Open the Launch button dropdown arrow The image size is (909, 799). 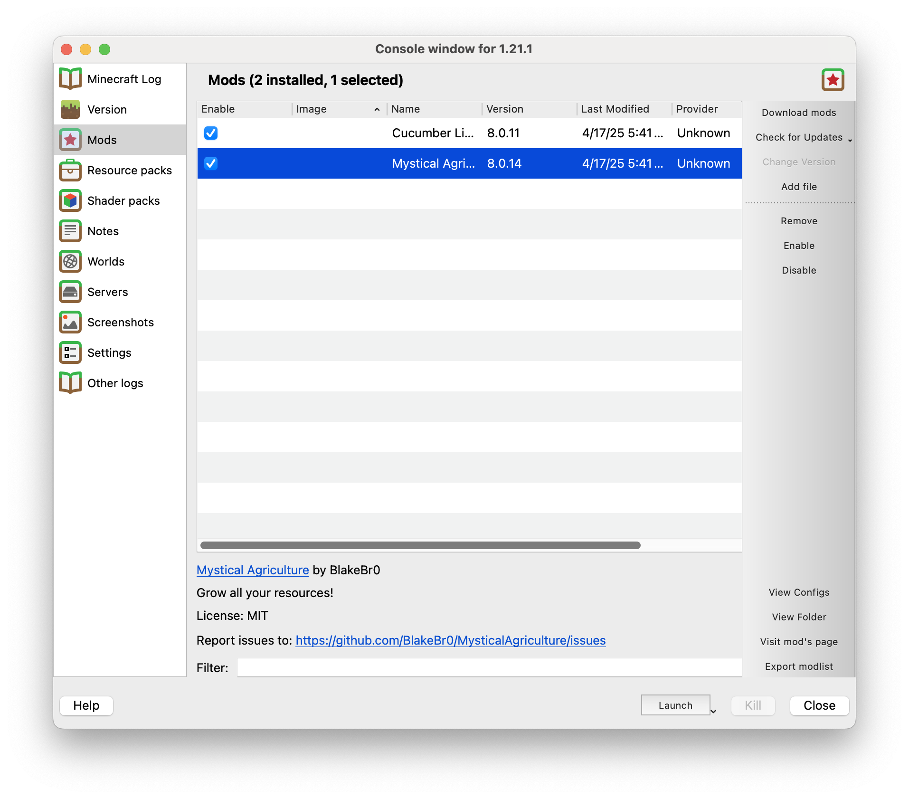(713, 711)
